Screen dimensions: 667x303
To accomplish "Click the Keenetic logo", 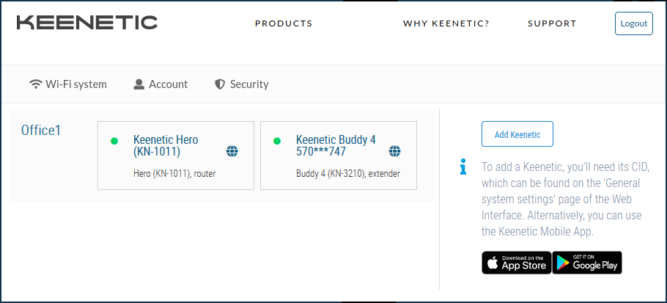I will [x=86, y=23].
